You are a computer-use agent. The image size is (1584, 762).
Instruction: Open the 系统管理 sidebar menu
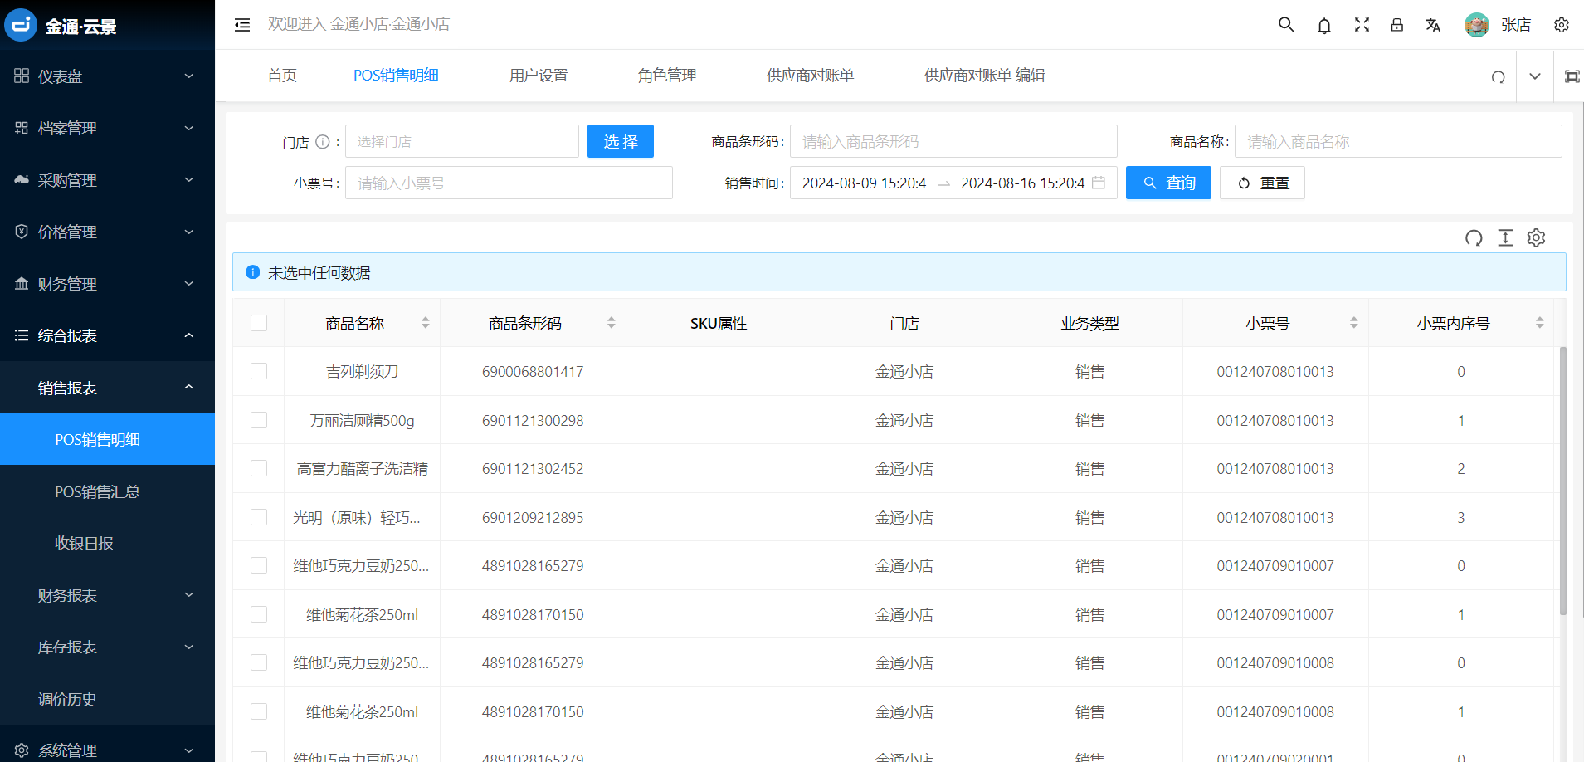pos(107,750)
